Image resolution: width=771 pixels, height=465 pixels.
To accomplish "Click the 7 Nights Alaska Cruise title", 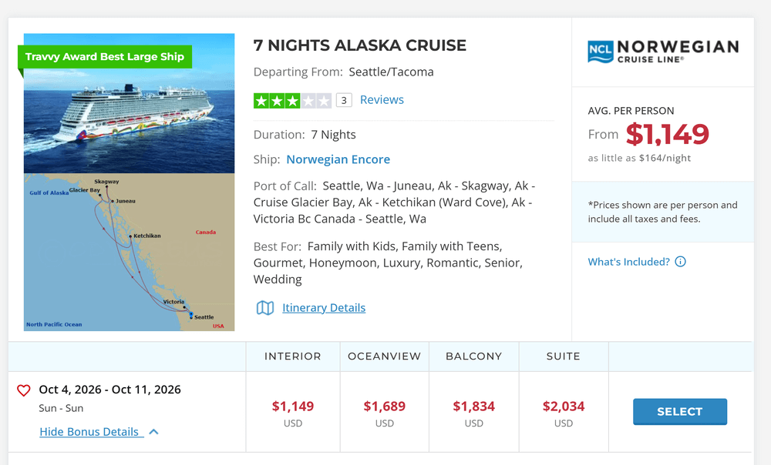I will [359, 45].
